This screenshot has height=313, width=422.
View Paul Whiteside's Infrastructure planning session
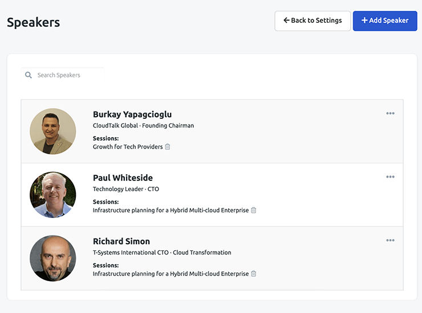click(x=171, y=211)
